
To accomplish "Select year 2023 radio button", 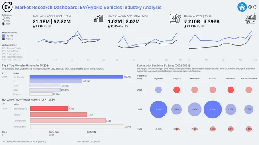I will click(3, 21).
